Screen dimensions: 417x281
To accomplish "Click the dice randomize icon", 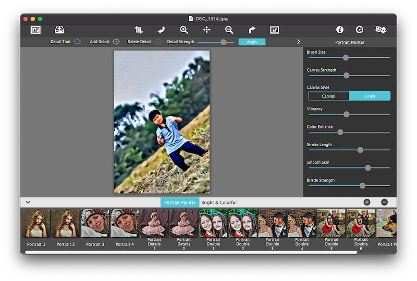I will tap(381, 30).
